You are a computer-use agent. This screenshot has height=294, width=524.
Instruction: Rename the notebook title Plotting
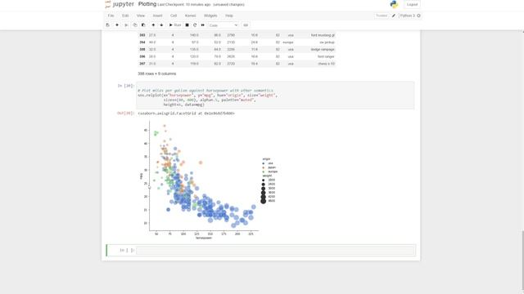(x=147, y=4)
